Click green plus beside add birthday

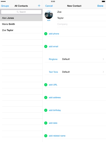(x=46, y=110)
